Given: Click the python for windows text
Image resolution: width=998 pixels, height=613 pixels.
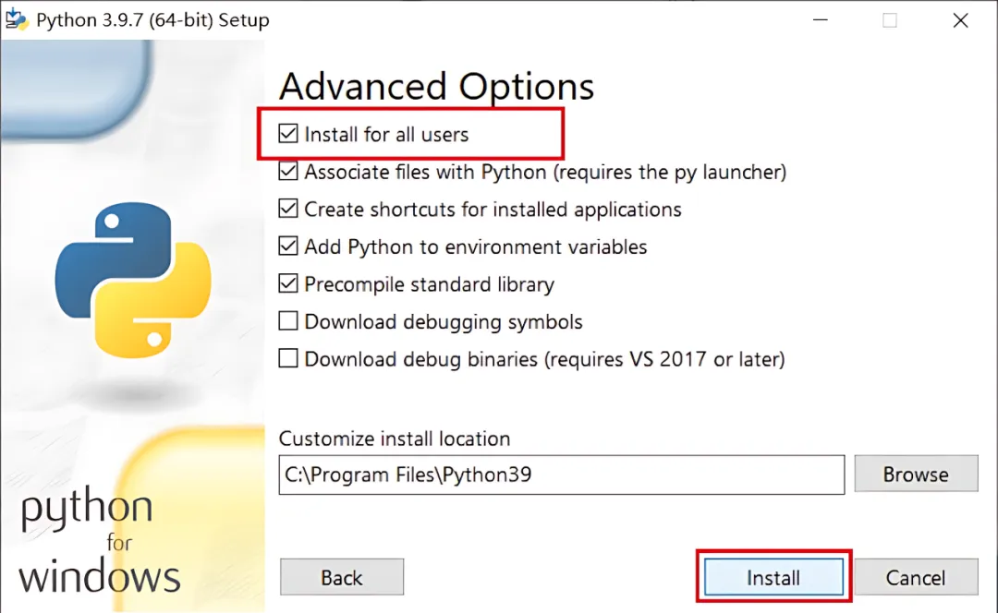Looking at the screenshot, I should coord(99,542).
